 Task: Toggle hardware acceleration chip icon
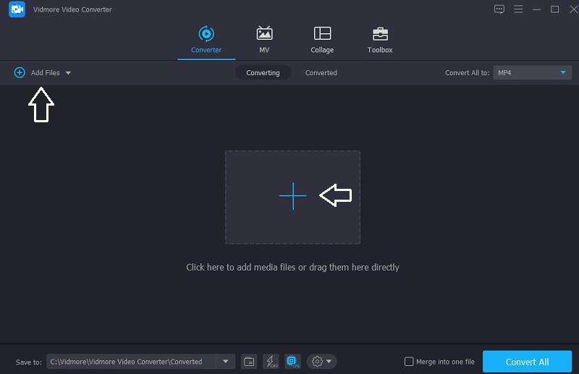click(292, 362)
